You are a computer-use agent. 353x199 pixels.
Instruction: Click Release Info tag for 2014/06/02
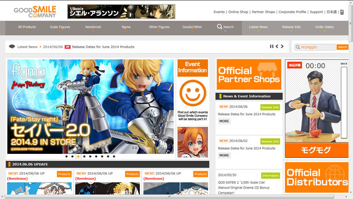tap(270, 142)
